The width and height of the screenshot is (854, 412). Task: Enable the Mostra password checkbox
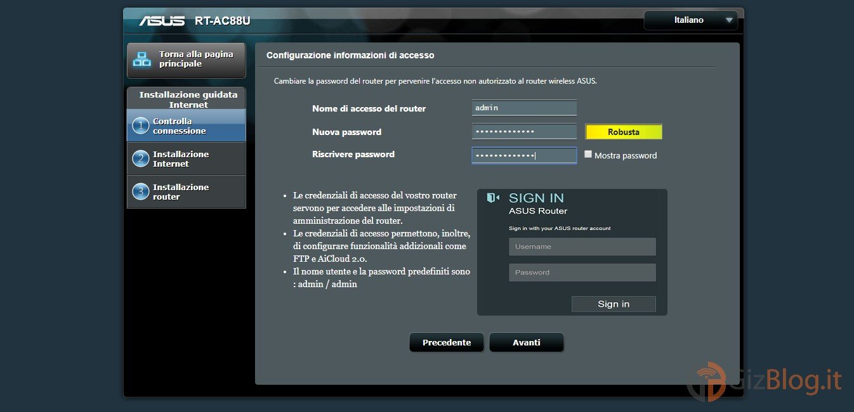pyautogui.click(x=588, y=154)
